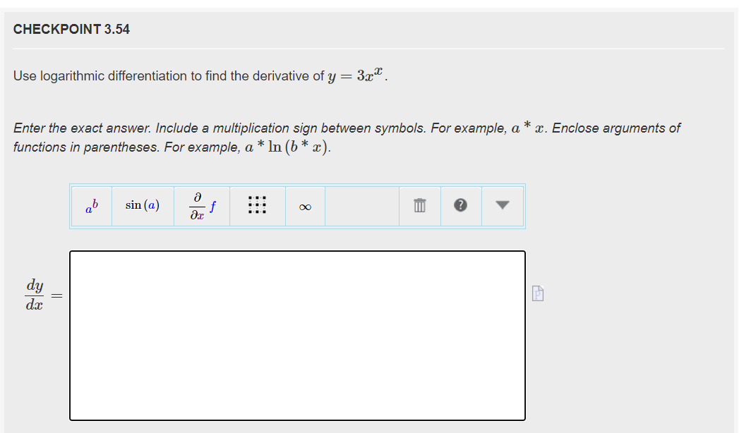Open the equation editor dropdown menu
The height and width of the screenshot is (433, 744).
[x=501, y=206]
